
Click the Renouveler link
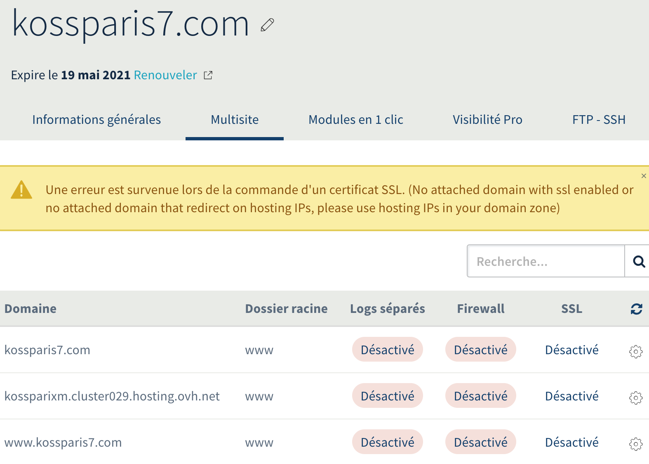click(165, 75)
